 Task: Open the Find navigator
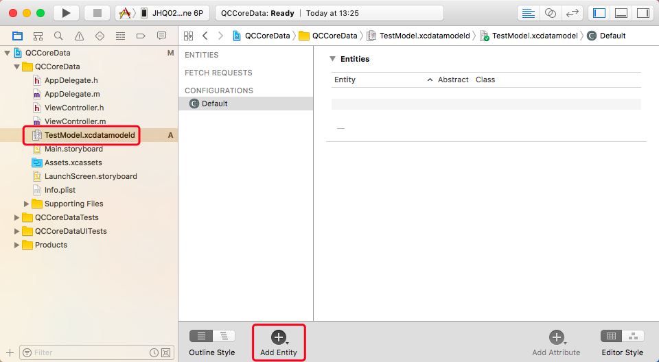click(58, 36)
